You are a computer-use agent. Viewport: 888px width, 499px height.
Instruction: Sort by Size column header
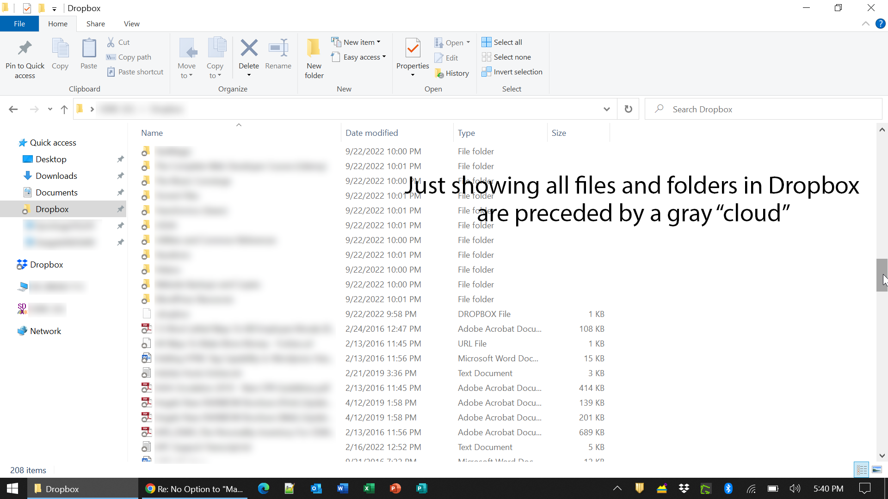tap(578, 133)
